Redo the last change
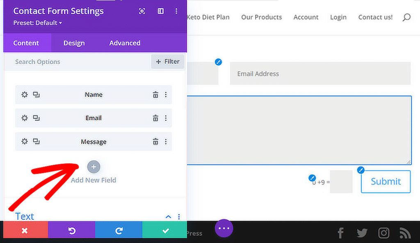 (x=119, y=230)
